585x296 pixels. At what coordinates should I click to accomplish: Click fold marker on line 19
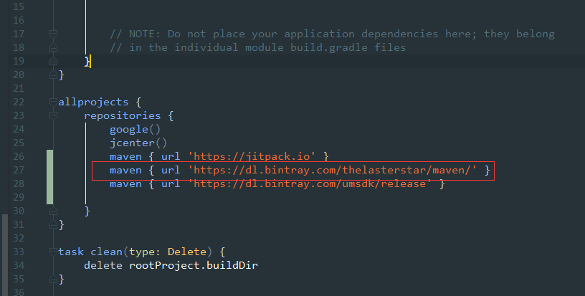pyautogui.click(x=53, y=61)
